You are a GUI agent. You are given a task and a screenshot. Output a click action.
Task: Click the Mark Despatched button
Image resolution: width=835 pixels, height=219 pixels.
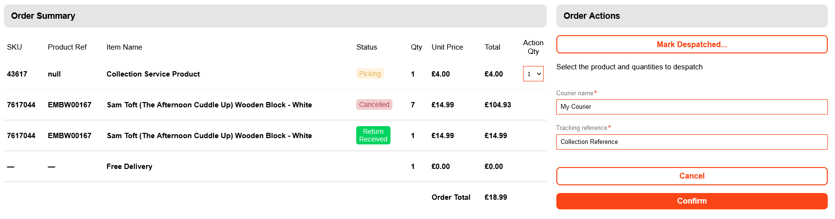coord(691,44)
